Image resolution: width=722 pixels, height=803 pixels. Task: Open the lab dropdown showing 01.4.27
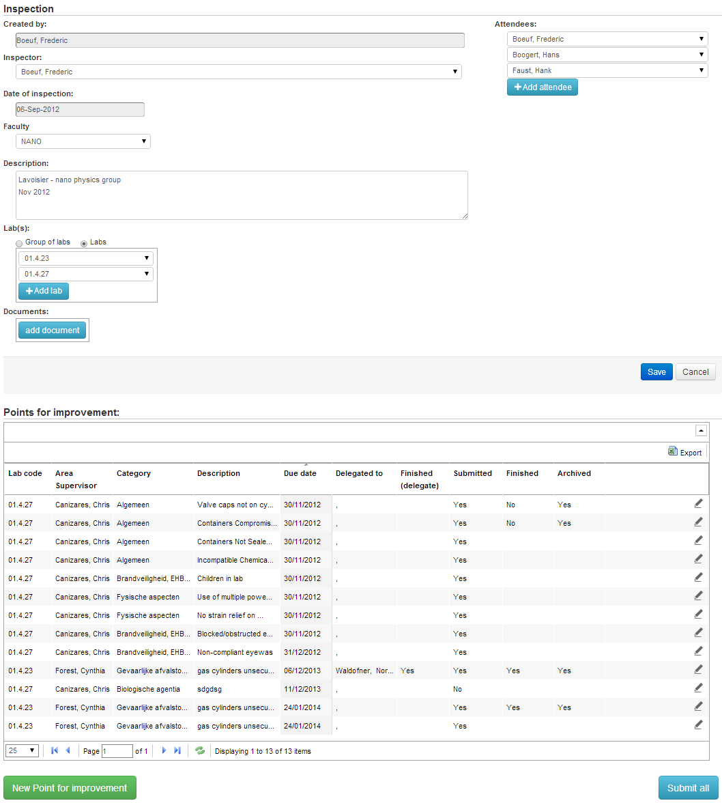pos(85,274)
